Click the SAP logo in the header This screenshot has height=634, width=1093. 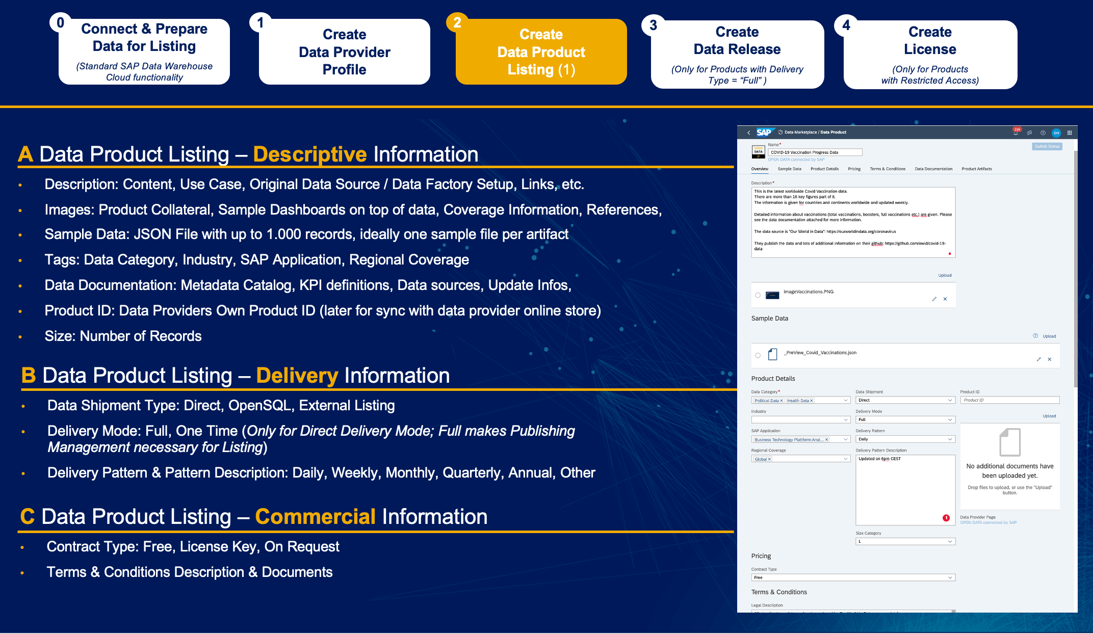click(764, 132)
